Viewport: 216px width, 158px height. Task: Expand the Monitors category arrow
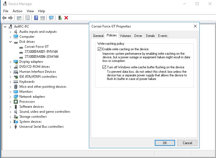[x=10, y=92]
